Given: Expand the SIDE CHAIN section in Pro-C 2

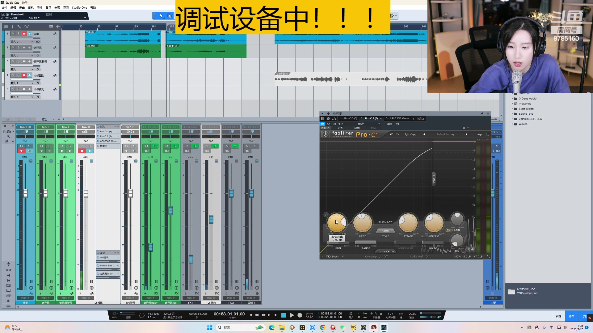Looking at the screenshot, I should point(385,252).
